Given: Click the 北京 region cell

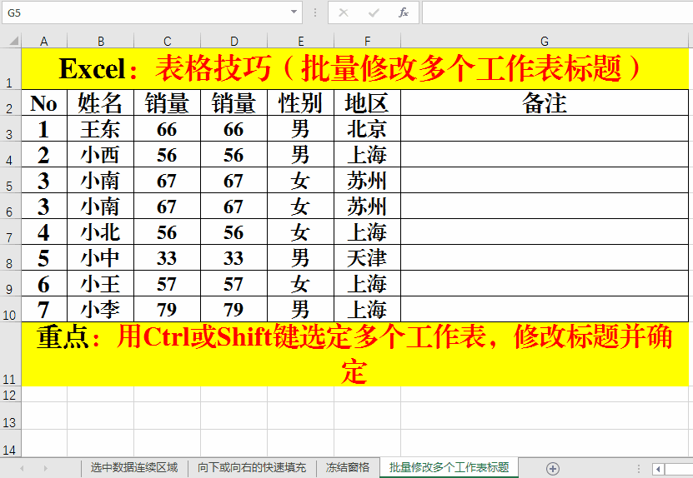Looking at the screenshot, I should point(367,129).
